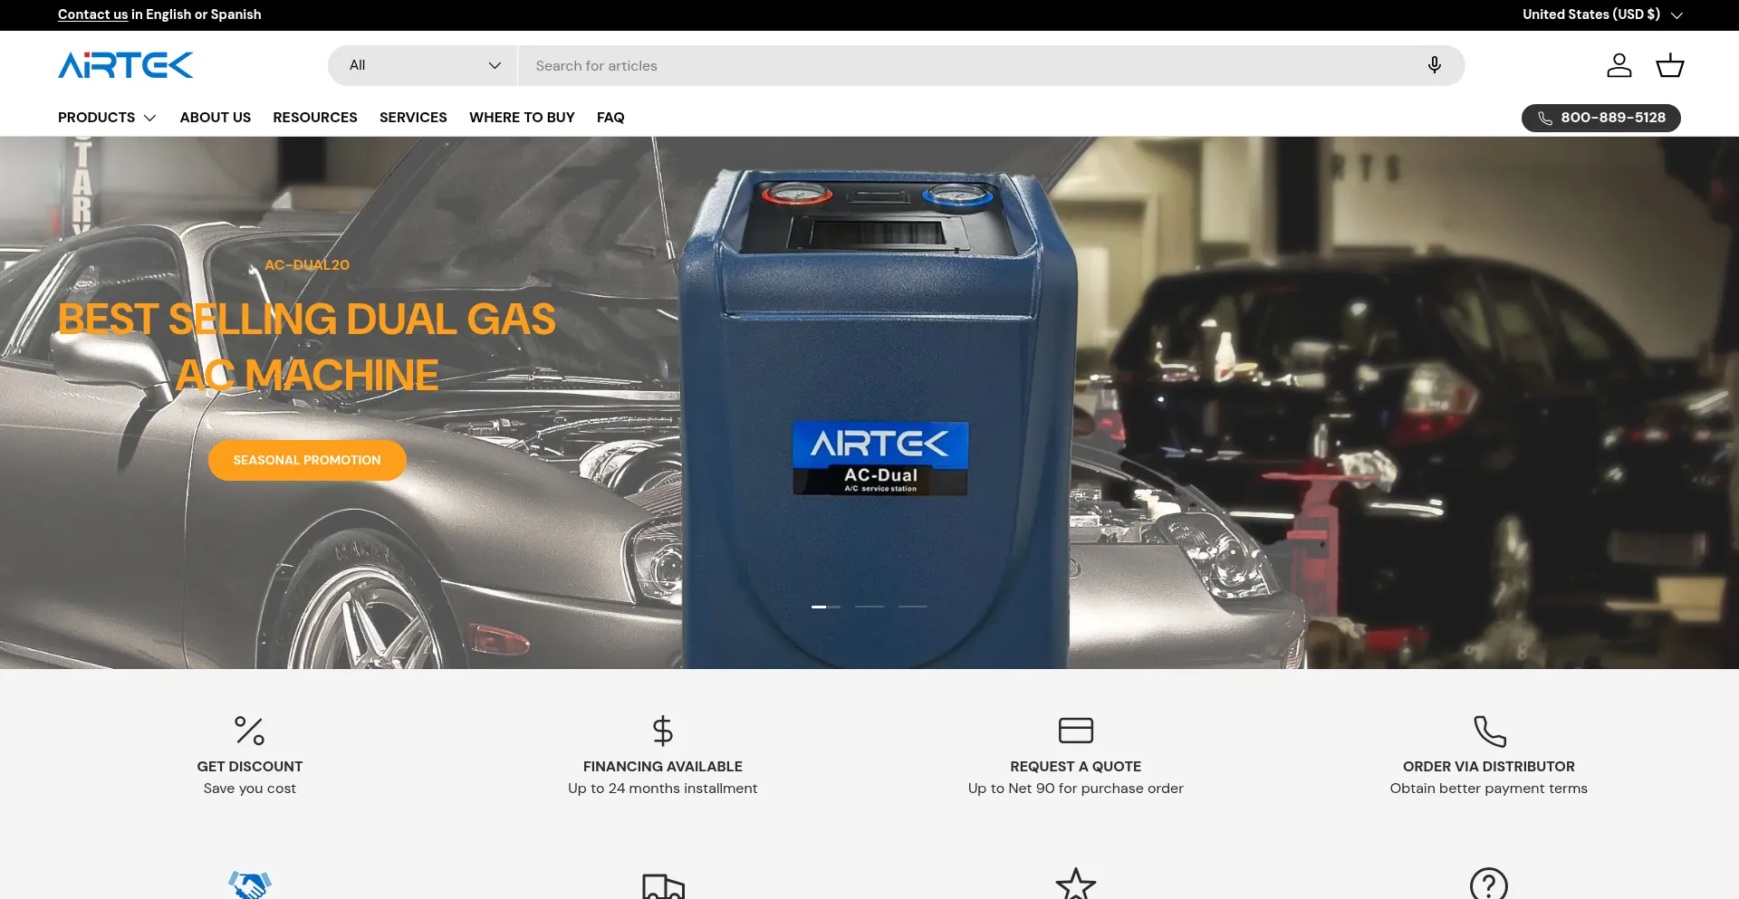This screenshot has width=1739, height=899.
Task: Activate the voice search microphone icon
Action: point(1434,65)
